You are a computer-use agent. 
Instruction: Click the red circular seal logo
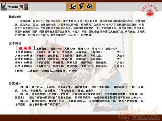(x=150, y=13)
